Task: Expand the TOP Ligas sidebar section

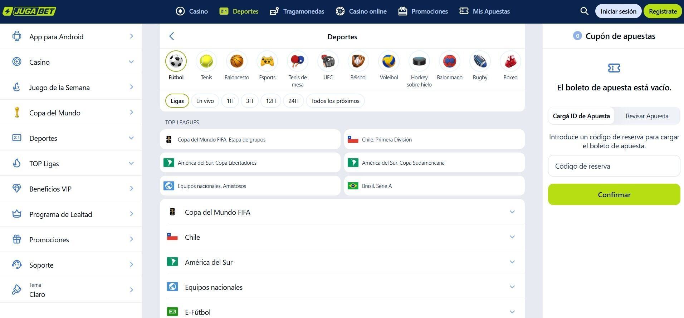Action: pos(71,163)
